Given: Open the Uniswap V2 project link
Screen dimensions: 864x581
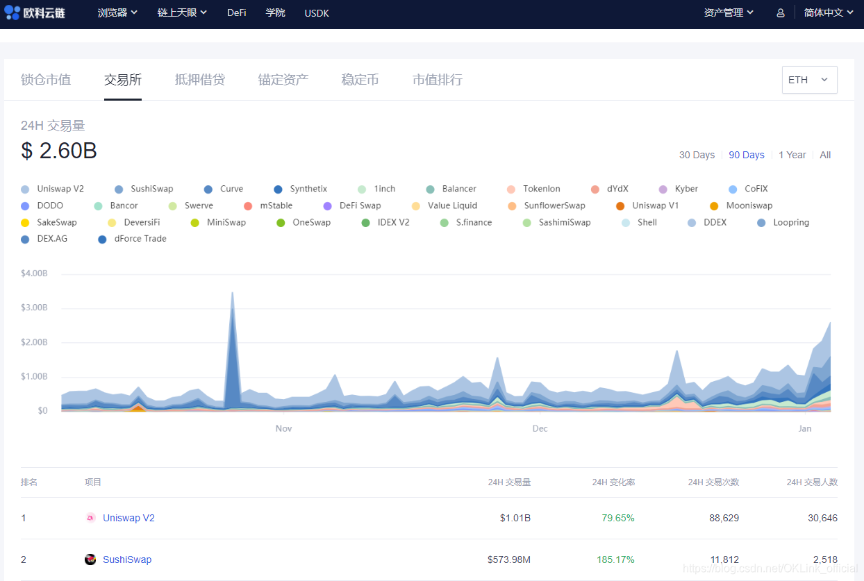Looking at the screenshot, I should click(x=128, y=518).
